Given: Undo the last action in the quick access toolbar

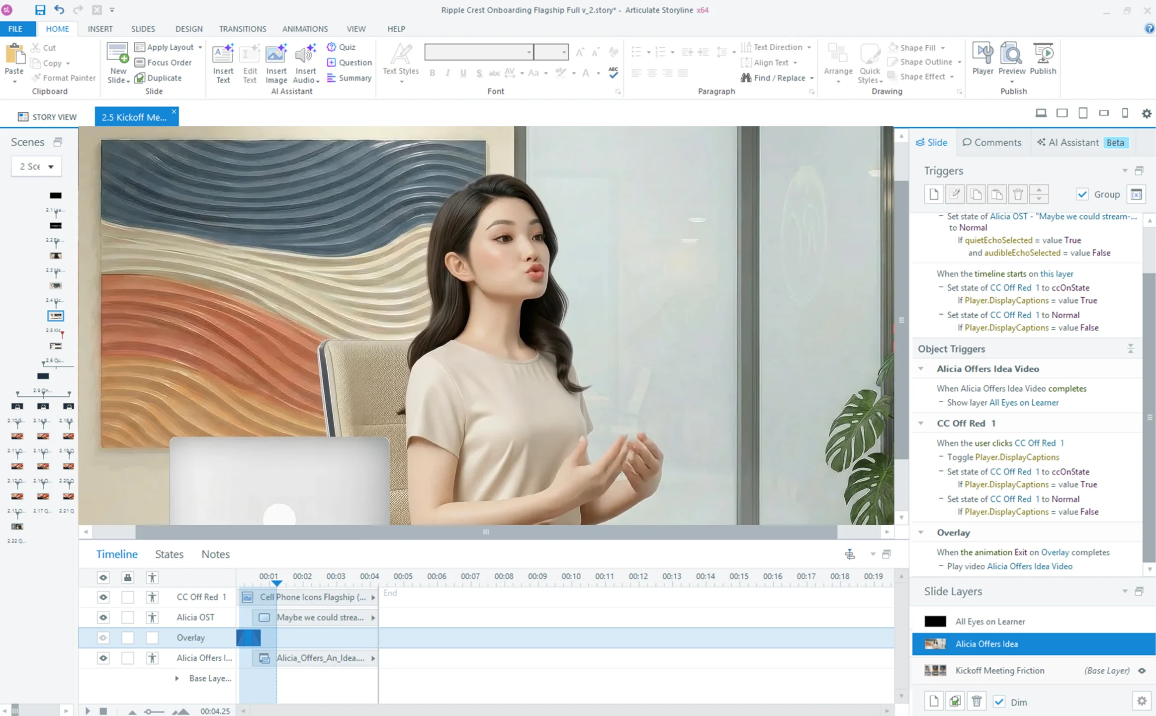Looking at the screenshot, I should click(x=59, y=10).
